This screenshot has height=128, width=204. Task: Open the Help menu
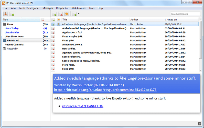[x=100, y=8]
